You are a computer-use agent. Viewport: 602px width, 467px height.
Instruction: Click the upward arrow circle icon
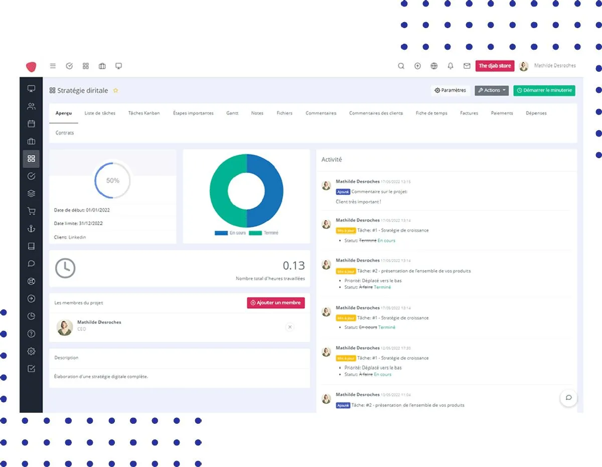[417, 66]
